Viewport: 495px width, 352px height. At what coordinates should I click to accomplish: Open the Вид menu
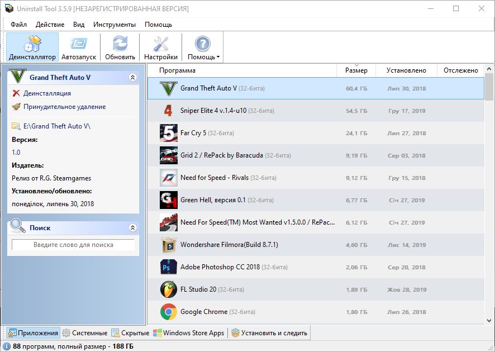click(x=79, y=25)
